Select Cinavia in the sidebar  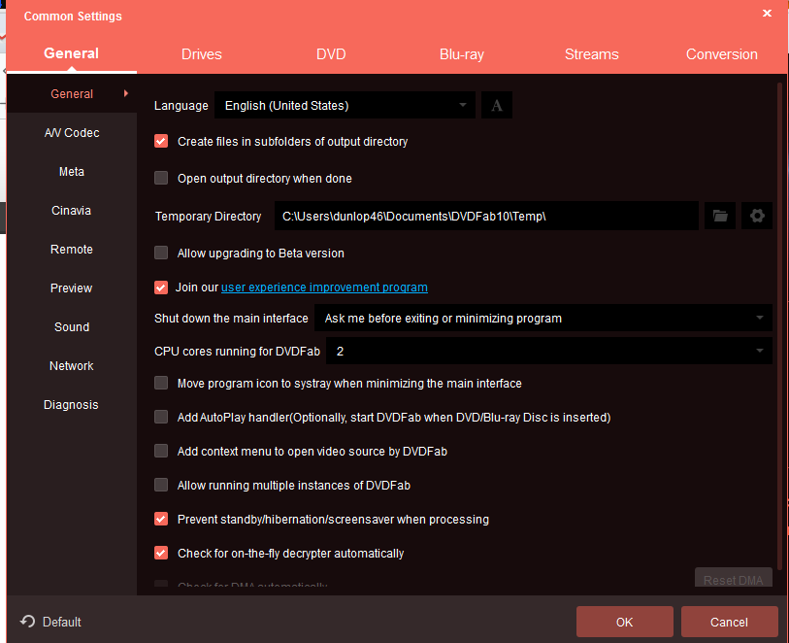click(72, 211)
